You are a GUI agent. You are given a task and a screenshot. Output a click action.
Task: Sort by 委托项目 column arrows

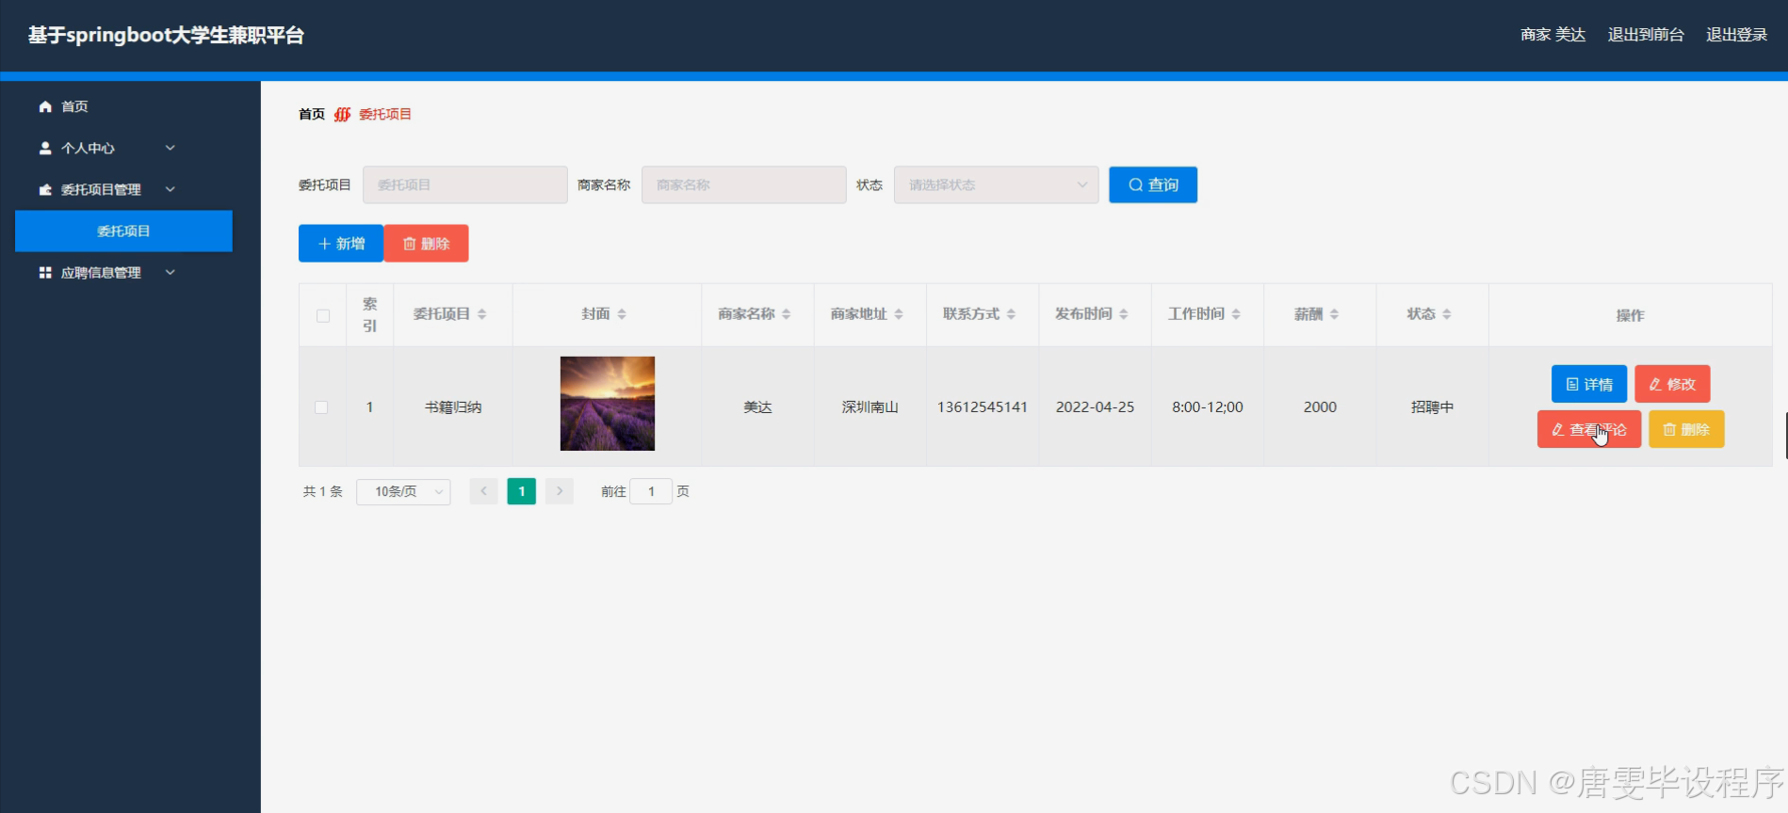481,314
